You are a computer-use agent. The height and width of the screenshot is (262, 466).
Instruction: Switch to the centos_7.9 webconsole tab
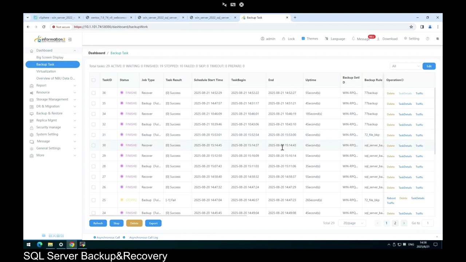coord(108,17)
